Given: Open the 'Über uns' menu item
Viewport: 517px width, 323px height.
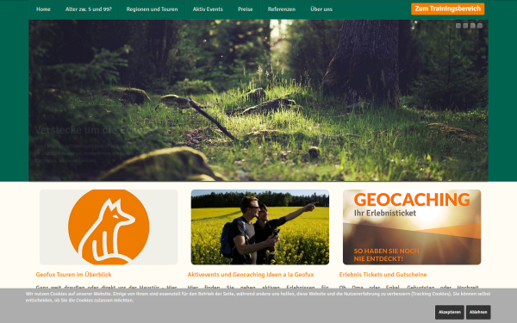Looking at the screenshot, I should pyautogui.click(x=321, y=9).
